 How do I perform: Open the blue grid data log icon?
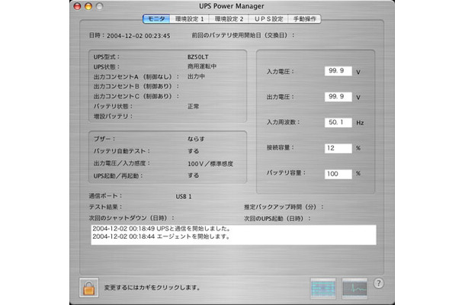click(324, 287)
